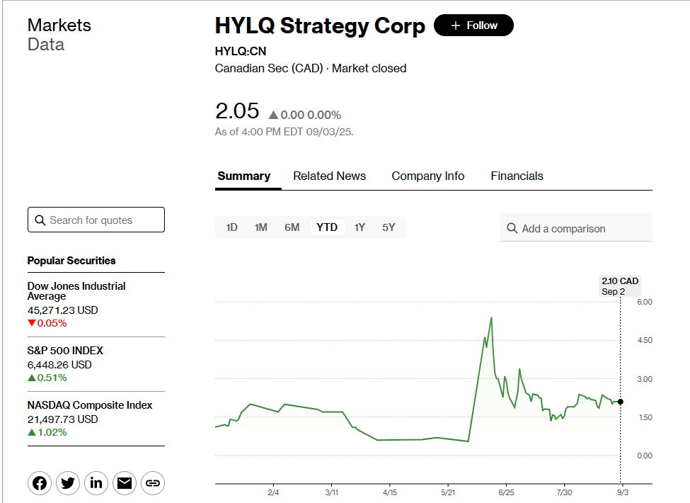Open the Company Info tab
The width and height of the screenshot is (690, 503).
click(x=427, y=176)
